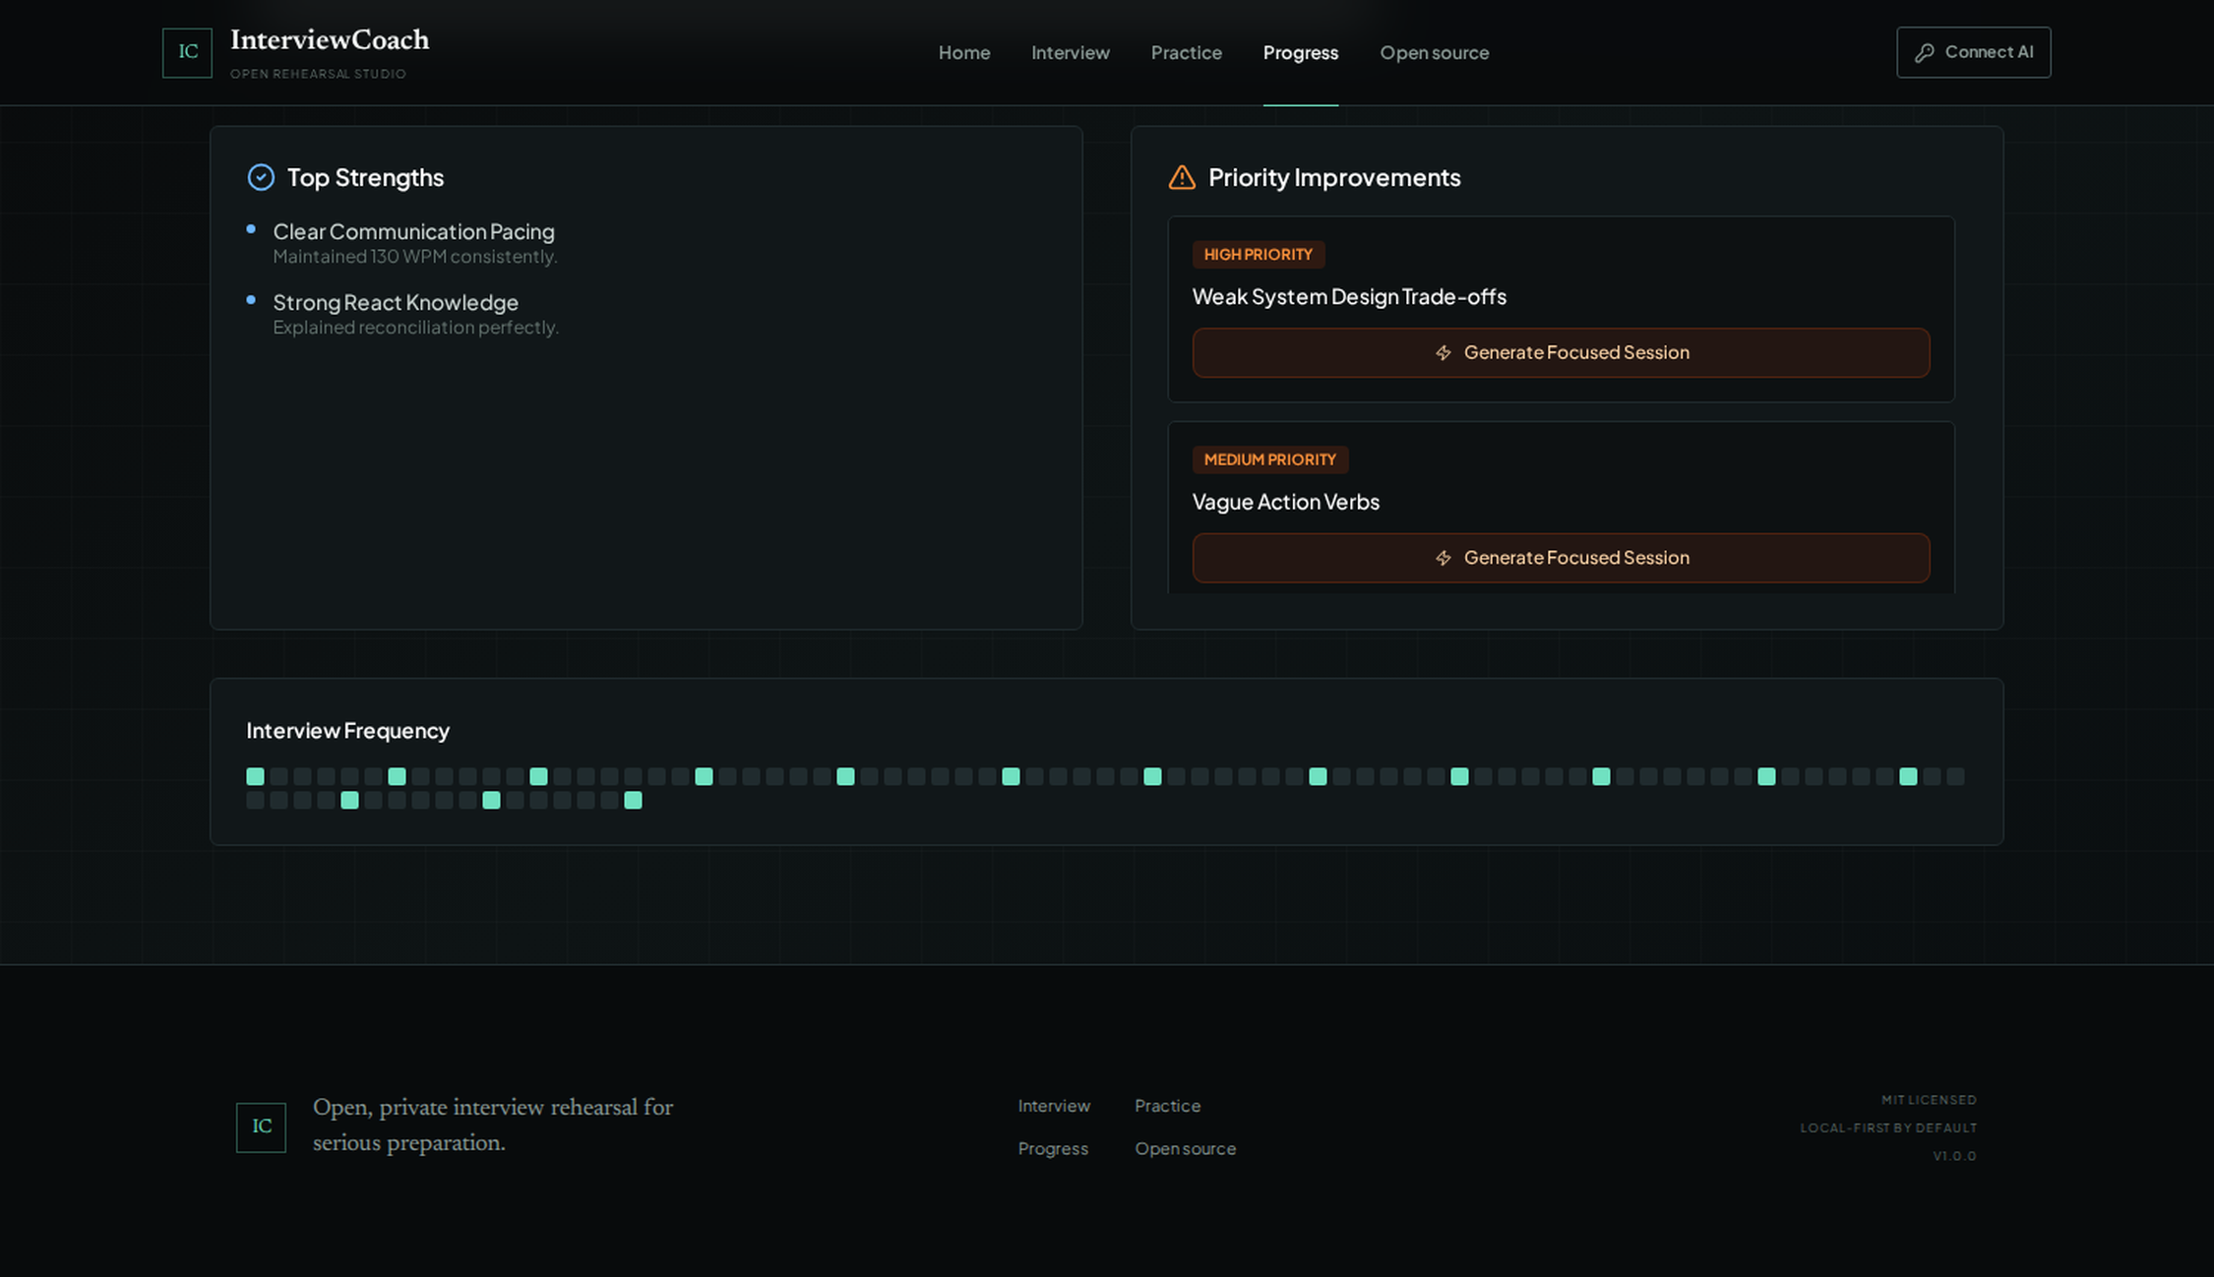Click the V1.0.0 version label
The height and width of the screenshot is (1277, 2214).
pos(1954,1156)
